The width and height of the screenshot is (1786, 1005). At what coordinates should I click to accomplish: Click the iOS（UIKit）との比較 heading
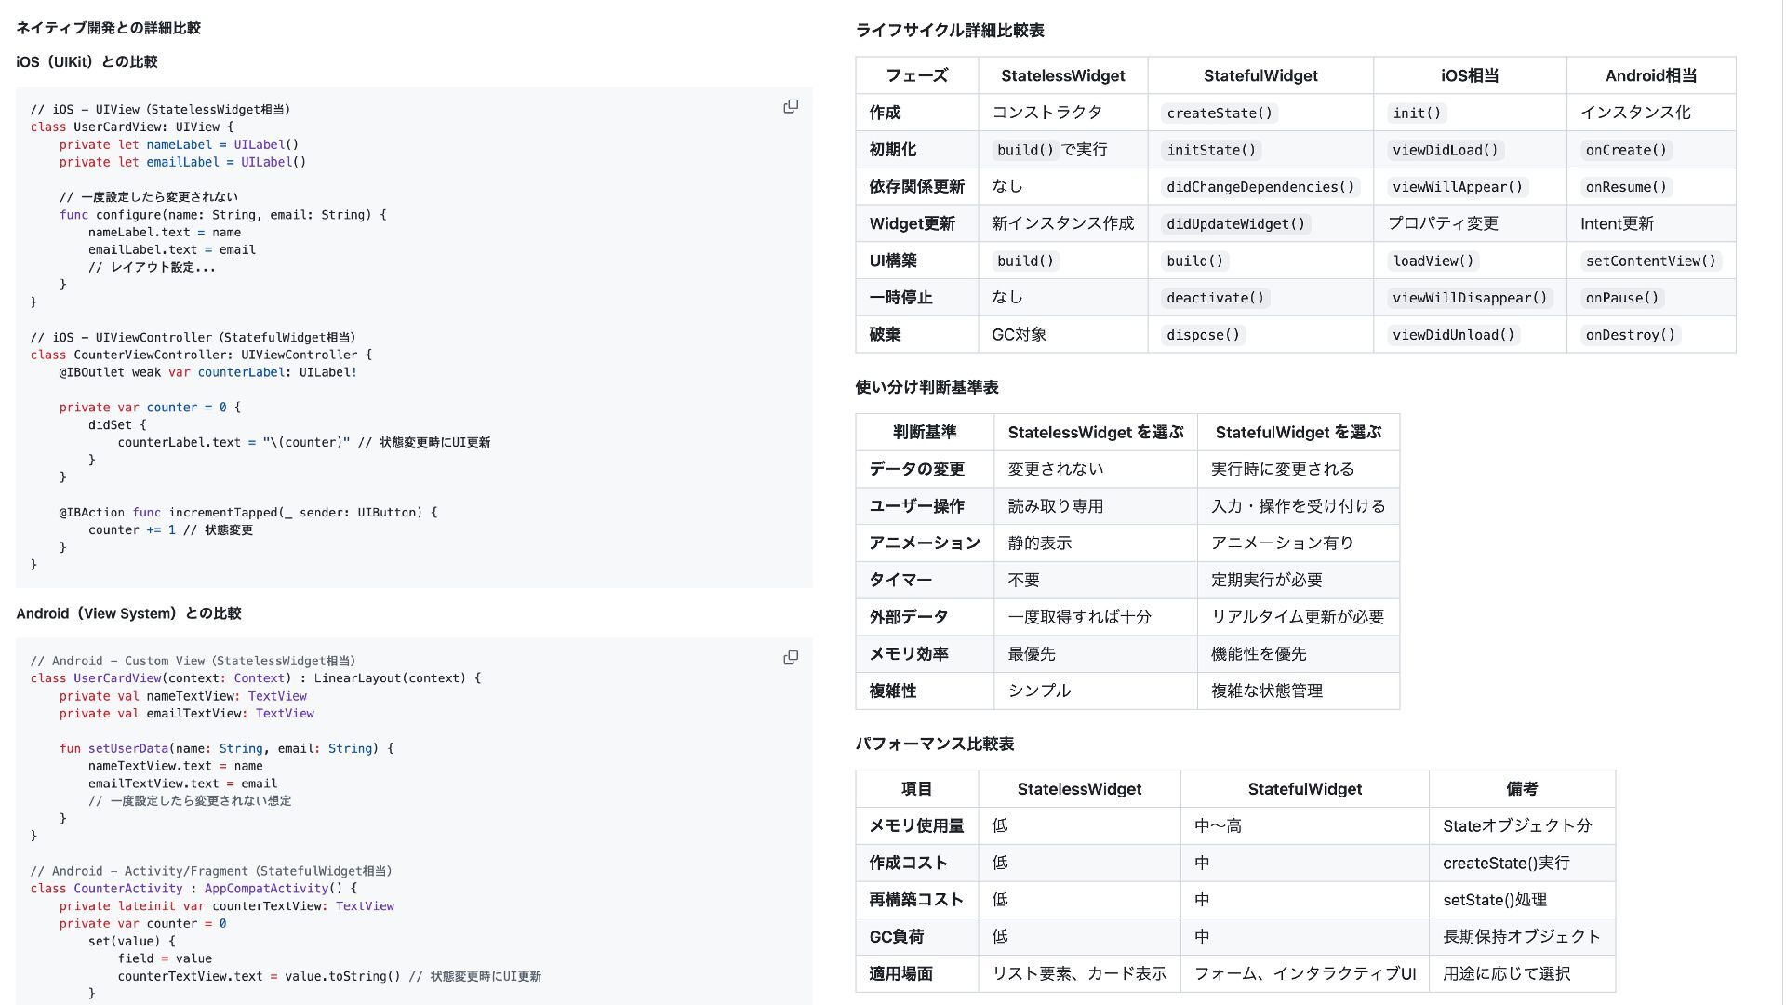[x=87, y=62]
